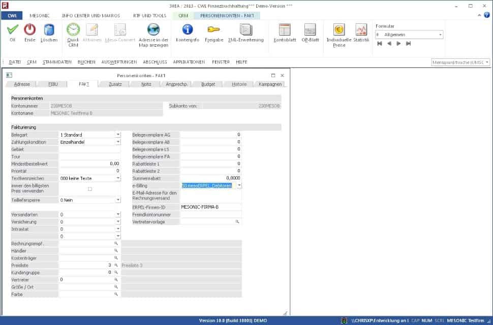Expand the e-Billing combo box
493x325 pixels.
pyautogui.click(x=239, y=186)
